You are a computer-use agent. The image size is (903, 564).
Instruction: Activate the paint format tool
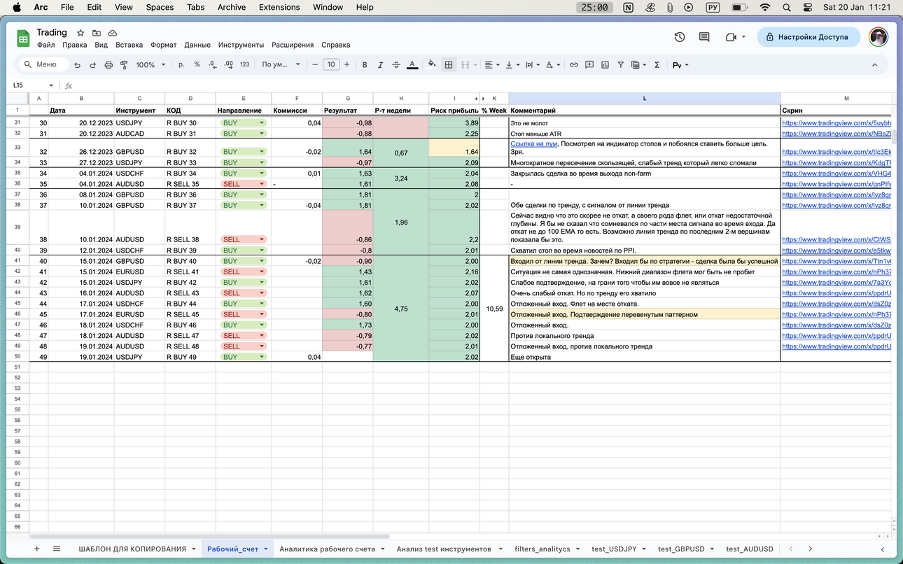(124, 64)
